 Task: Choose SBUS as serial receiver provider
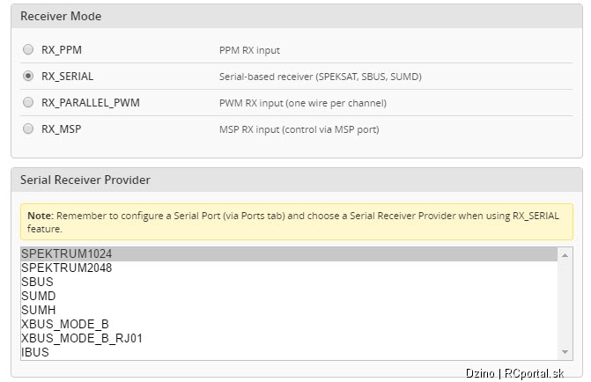[x=289, y=282]
